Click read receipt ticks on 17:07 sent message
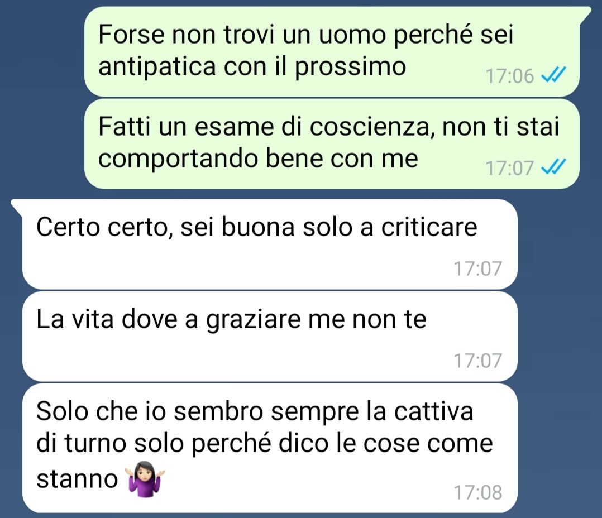This screenshot has height=518, width=602. tap(553, 167)
